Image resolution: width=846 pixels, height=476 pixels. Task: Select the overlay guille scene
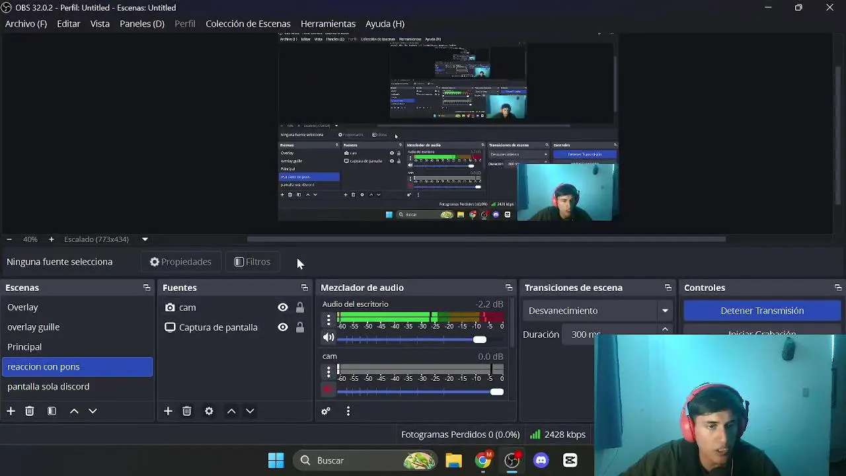tap(77, 327)
